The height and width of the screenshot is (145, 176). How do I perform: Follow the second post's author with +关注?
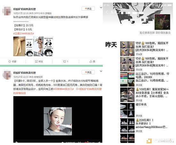[88, 72]
